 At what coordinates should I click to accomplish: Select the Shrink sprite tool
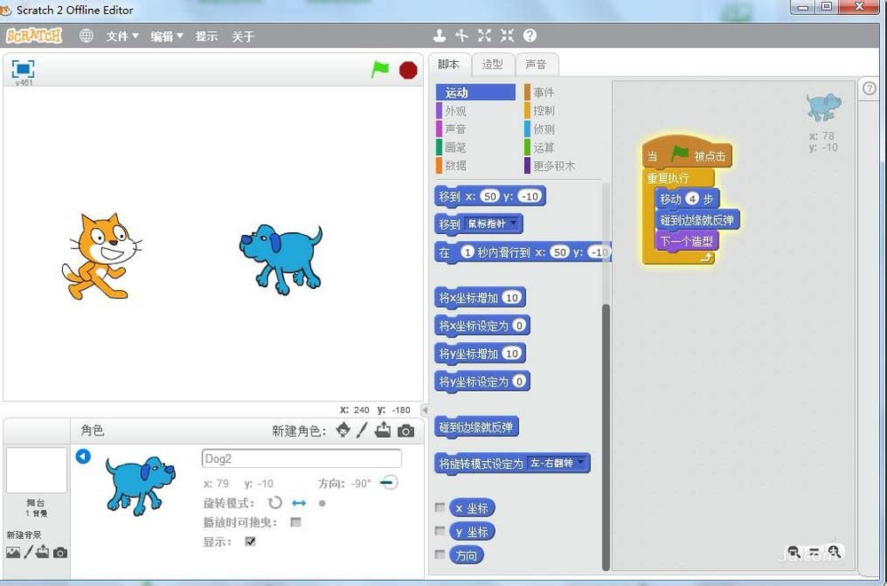click(506, 35)
